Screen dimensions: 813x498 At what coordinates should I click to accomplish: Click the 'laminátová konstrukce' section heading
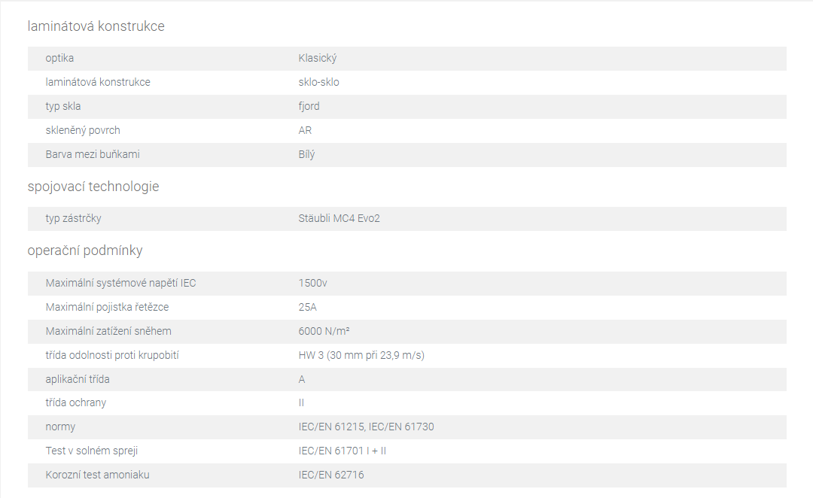click(x=96, y=26)
